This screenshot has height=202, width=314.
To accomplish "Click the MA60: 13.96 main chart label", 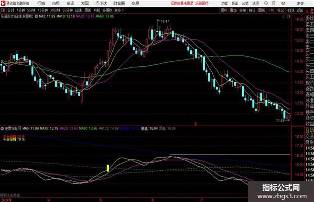I will click(105, 16).
